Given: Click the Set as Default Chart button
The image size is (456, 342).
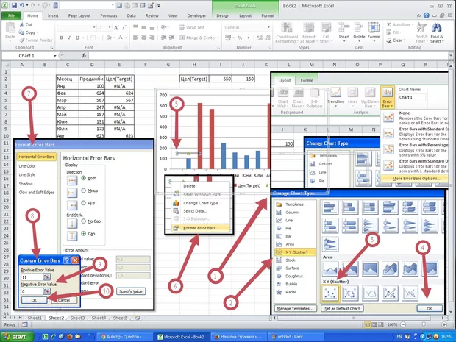Looking at the screenshot, I should [x=342, y=309].
